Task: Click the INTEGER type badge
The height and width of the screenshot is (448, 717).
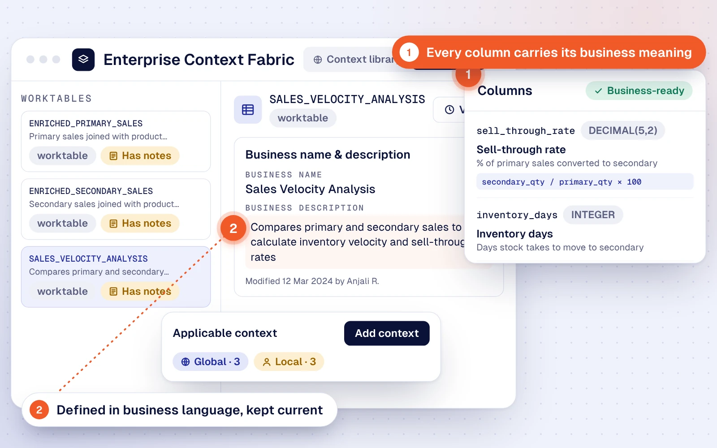Action: coord(593,215)
